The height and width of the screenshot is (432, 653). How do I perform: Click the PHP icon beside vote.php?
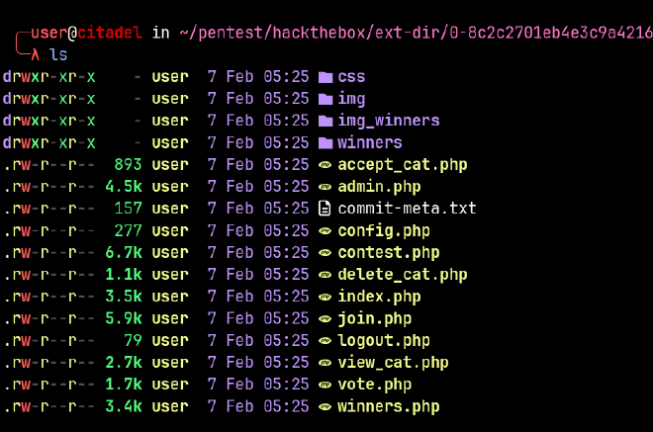[x=325, y=385]
